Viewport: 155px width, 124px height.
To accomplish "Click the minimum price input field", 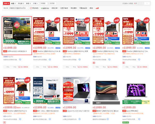I will tap(44, 3).
